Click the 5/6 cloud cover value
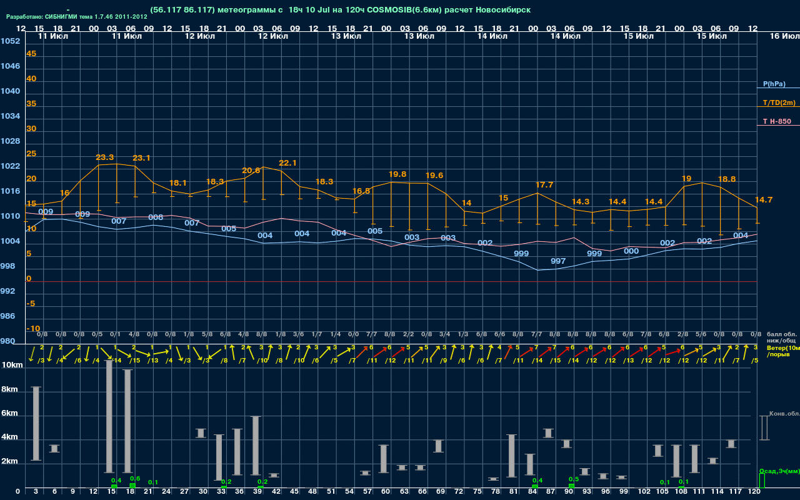Screen dimensions: 800x500 click(x=701, y=334)
